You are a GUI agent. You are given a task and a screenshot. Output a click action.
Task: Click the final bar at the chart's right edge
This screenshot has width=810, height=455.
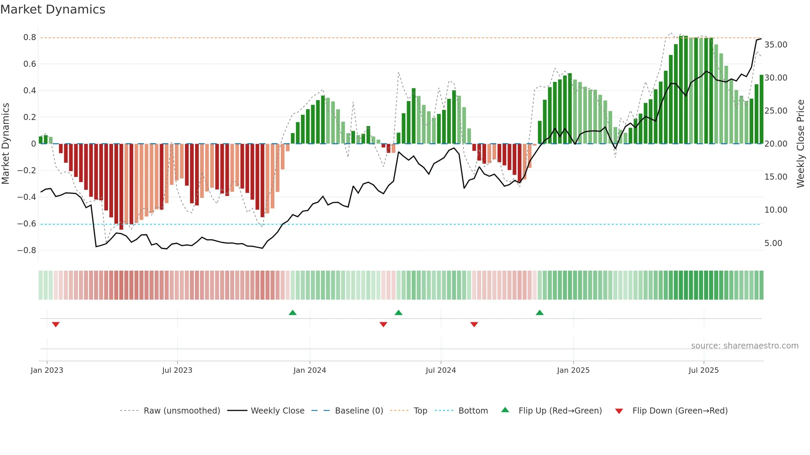(761, 109)
